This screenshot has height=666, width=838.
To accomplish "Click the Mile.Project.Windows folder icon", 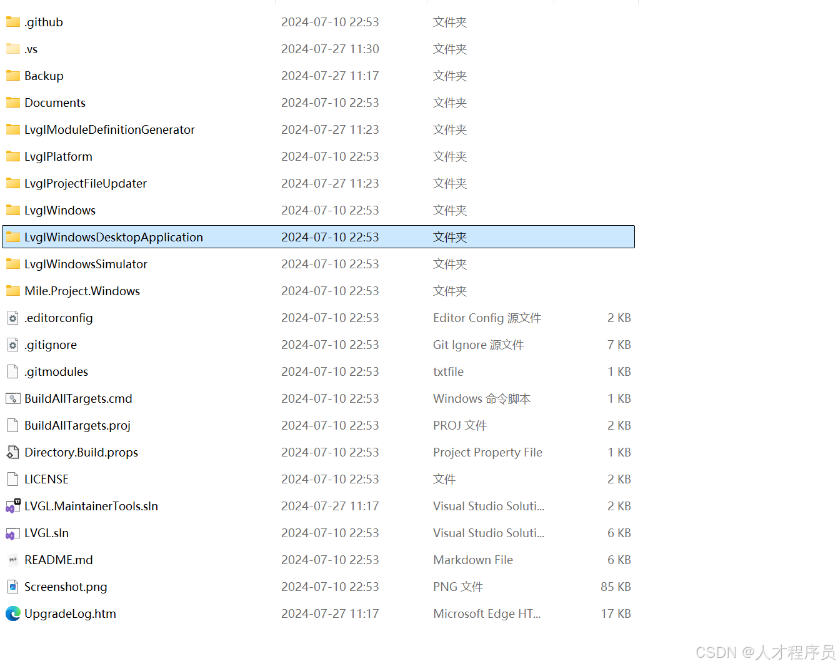I will tap(13, 291).
